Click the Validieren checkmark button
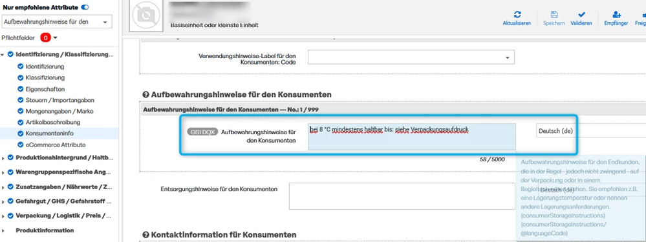 [x=581, y=19]
